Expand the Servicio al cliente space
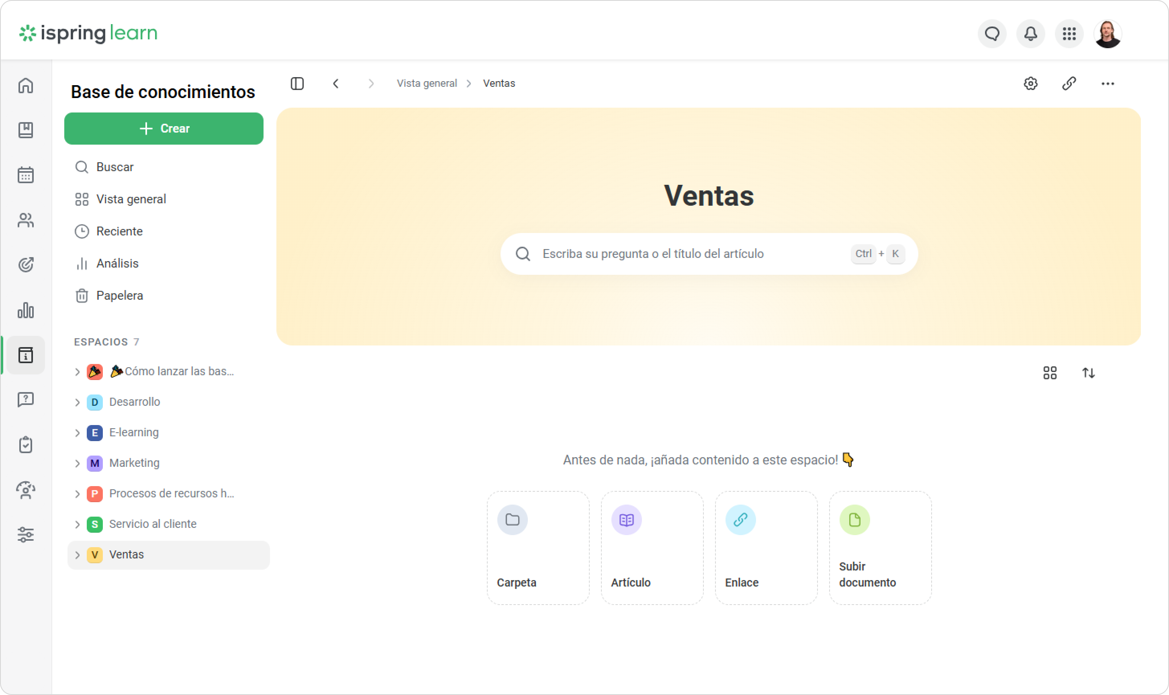 (x=77, y=524)
